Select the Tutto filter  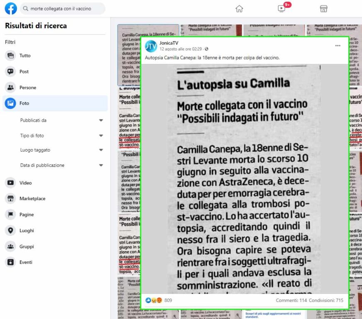tap(55, 55)
